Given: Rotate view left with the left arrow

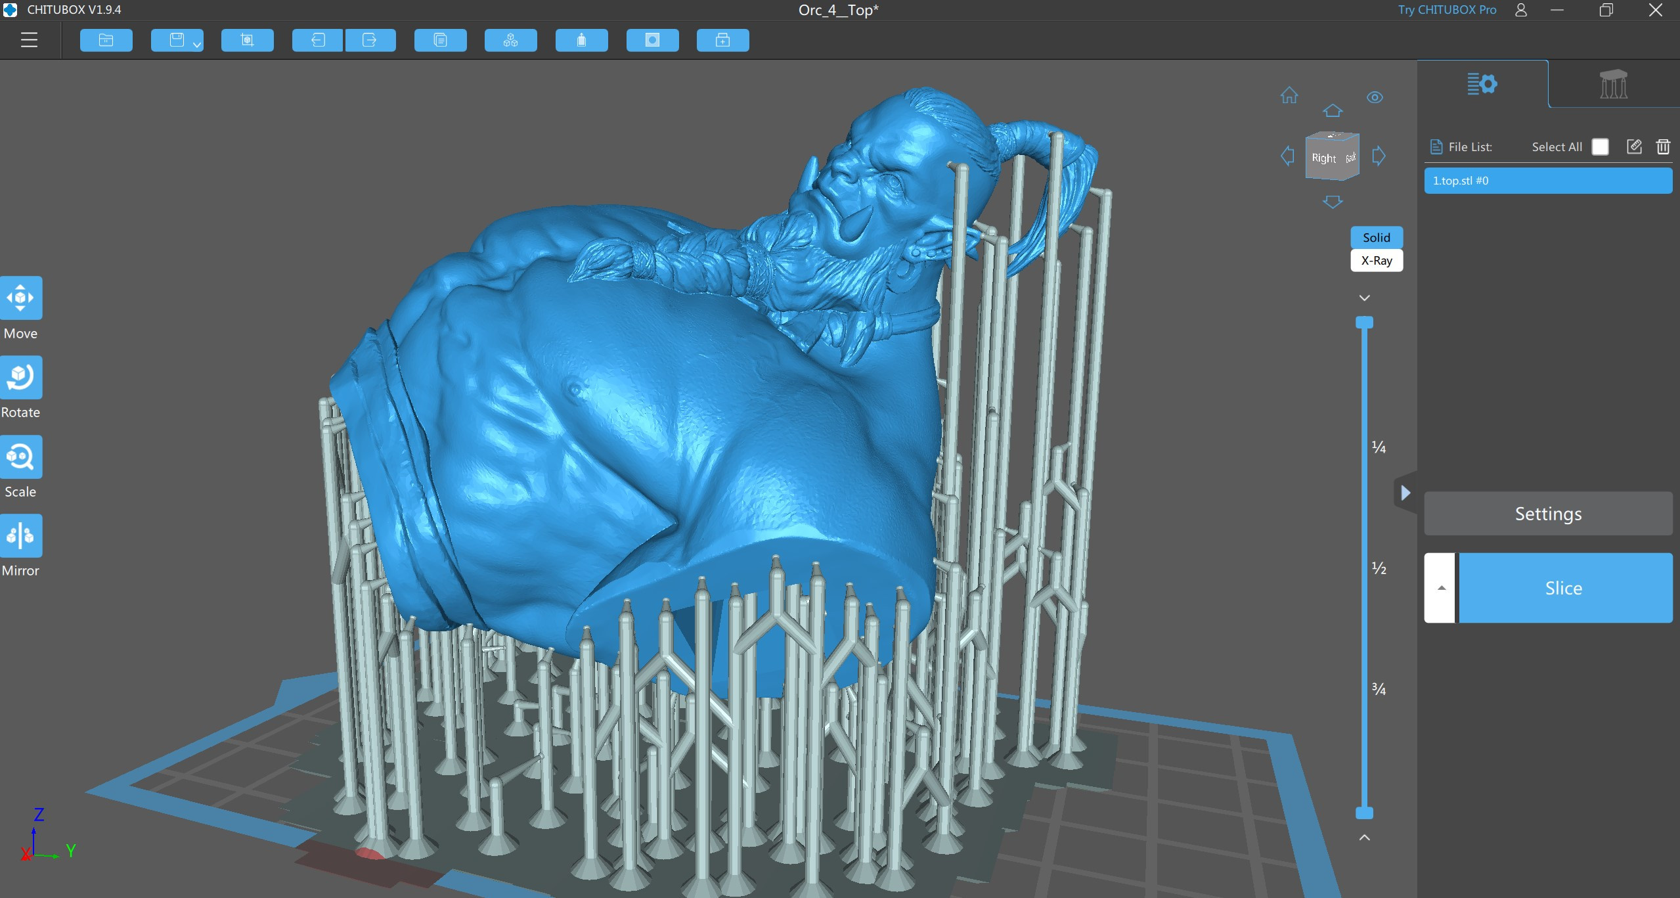Looking at the screenshot, I should (x=1287, y=156).
